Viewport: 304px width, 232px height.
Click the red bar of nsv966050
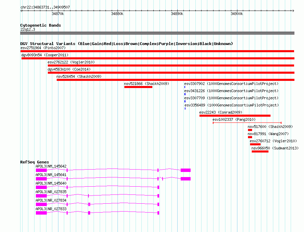point(260,151)
